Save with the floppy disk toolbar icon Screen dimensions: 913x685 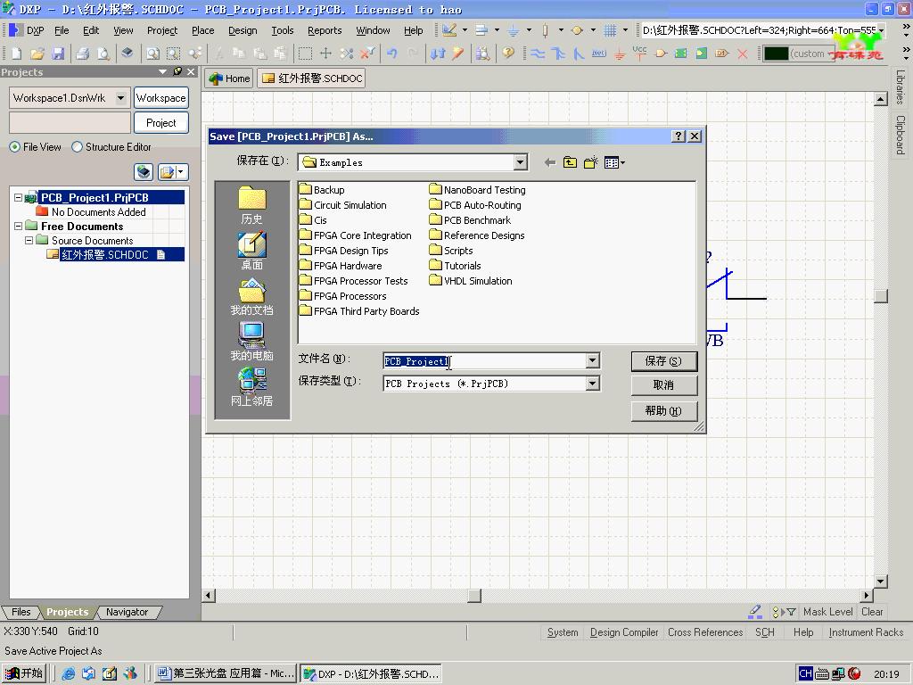click(x=58, y=54)
